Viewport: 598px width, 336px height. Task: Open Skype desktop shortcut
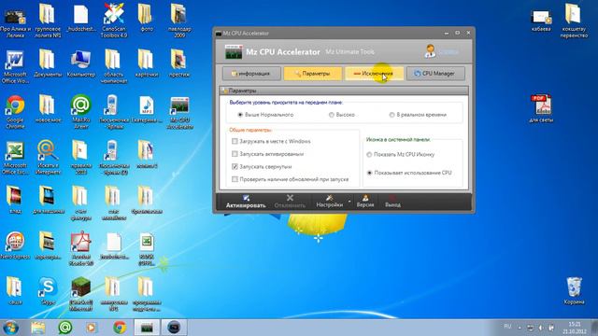point(48,291)
